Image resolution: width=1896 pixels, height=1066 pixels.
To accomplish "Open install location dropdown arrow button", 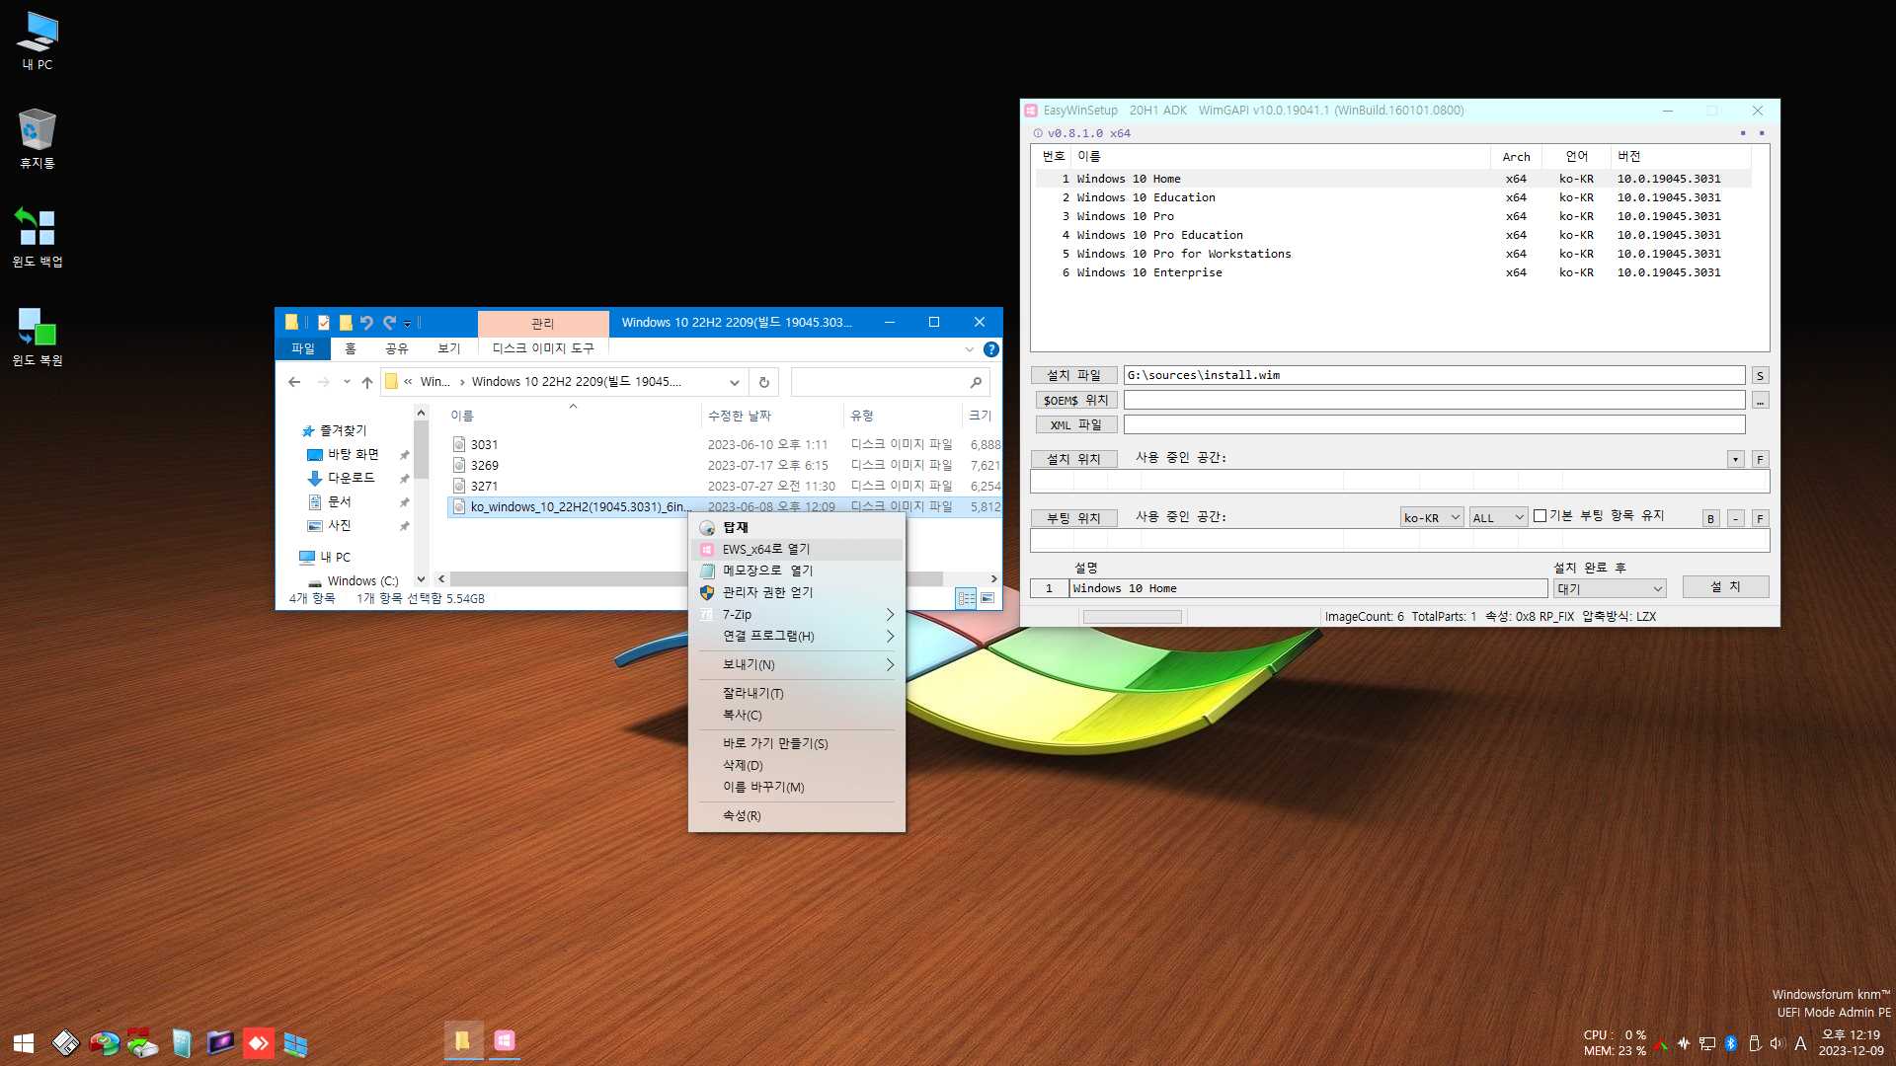I will pyautogui.click(x=1735, y=459).
